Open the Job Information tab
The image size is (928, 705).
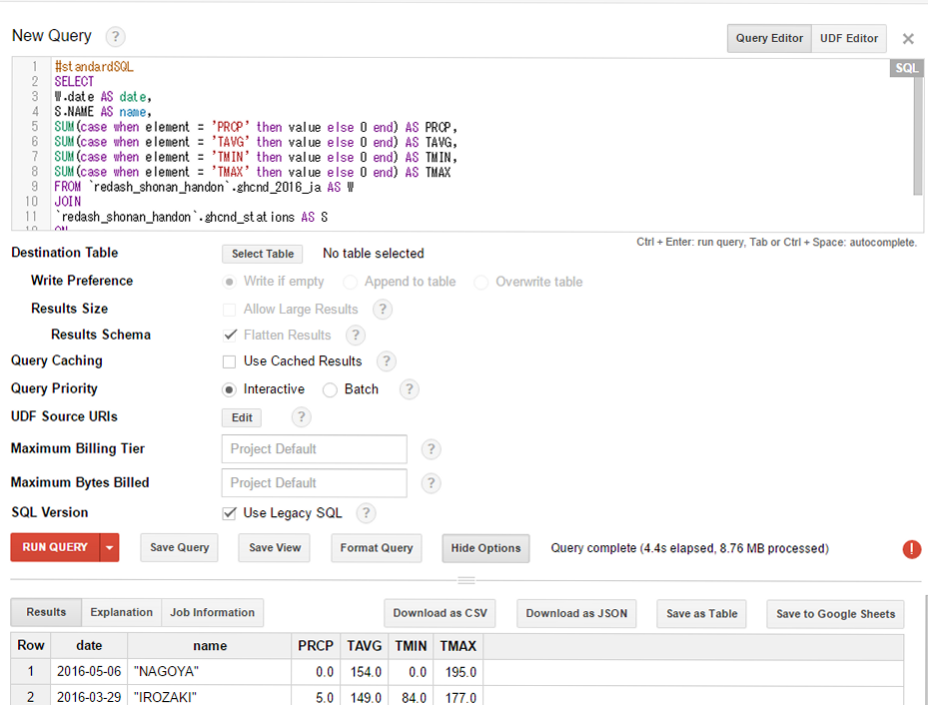click(213, 613)
